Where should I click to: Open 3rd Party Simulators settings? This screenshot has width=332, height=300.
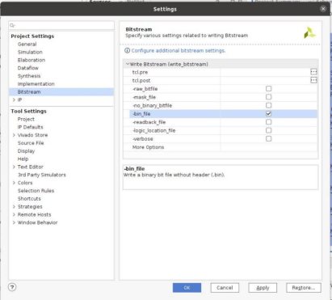point(42,175)
